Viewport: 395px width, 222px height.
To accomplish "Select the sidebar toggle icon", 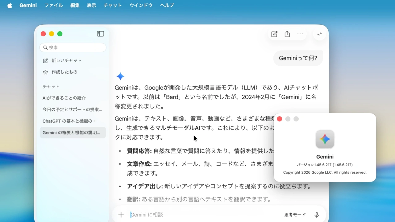I will tap(100, 34).
